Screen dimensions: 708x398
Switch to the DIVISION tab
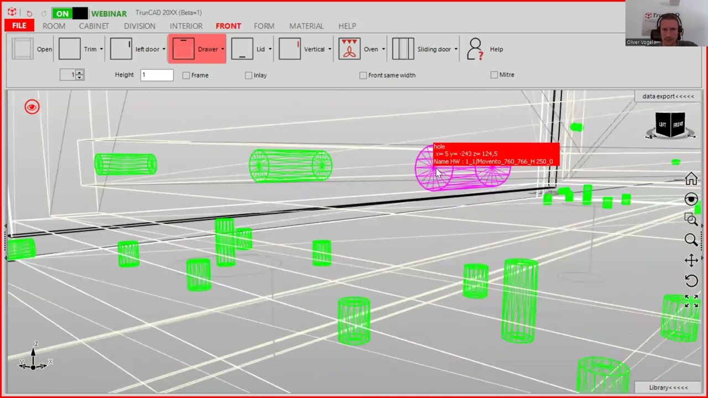(x=139, y=26)
